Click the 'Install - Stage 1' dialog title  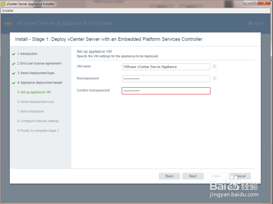(x=109, y=39)
